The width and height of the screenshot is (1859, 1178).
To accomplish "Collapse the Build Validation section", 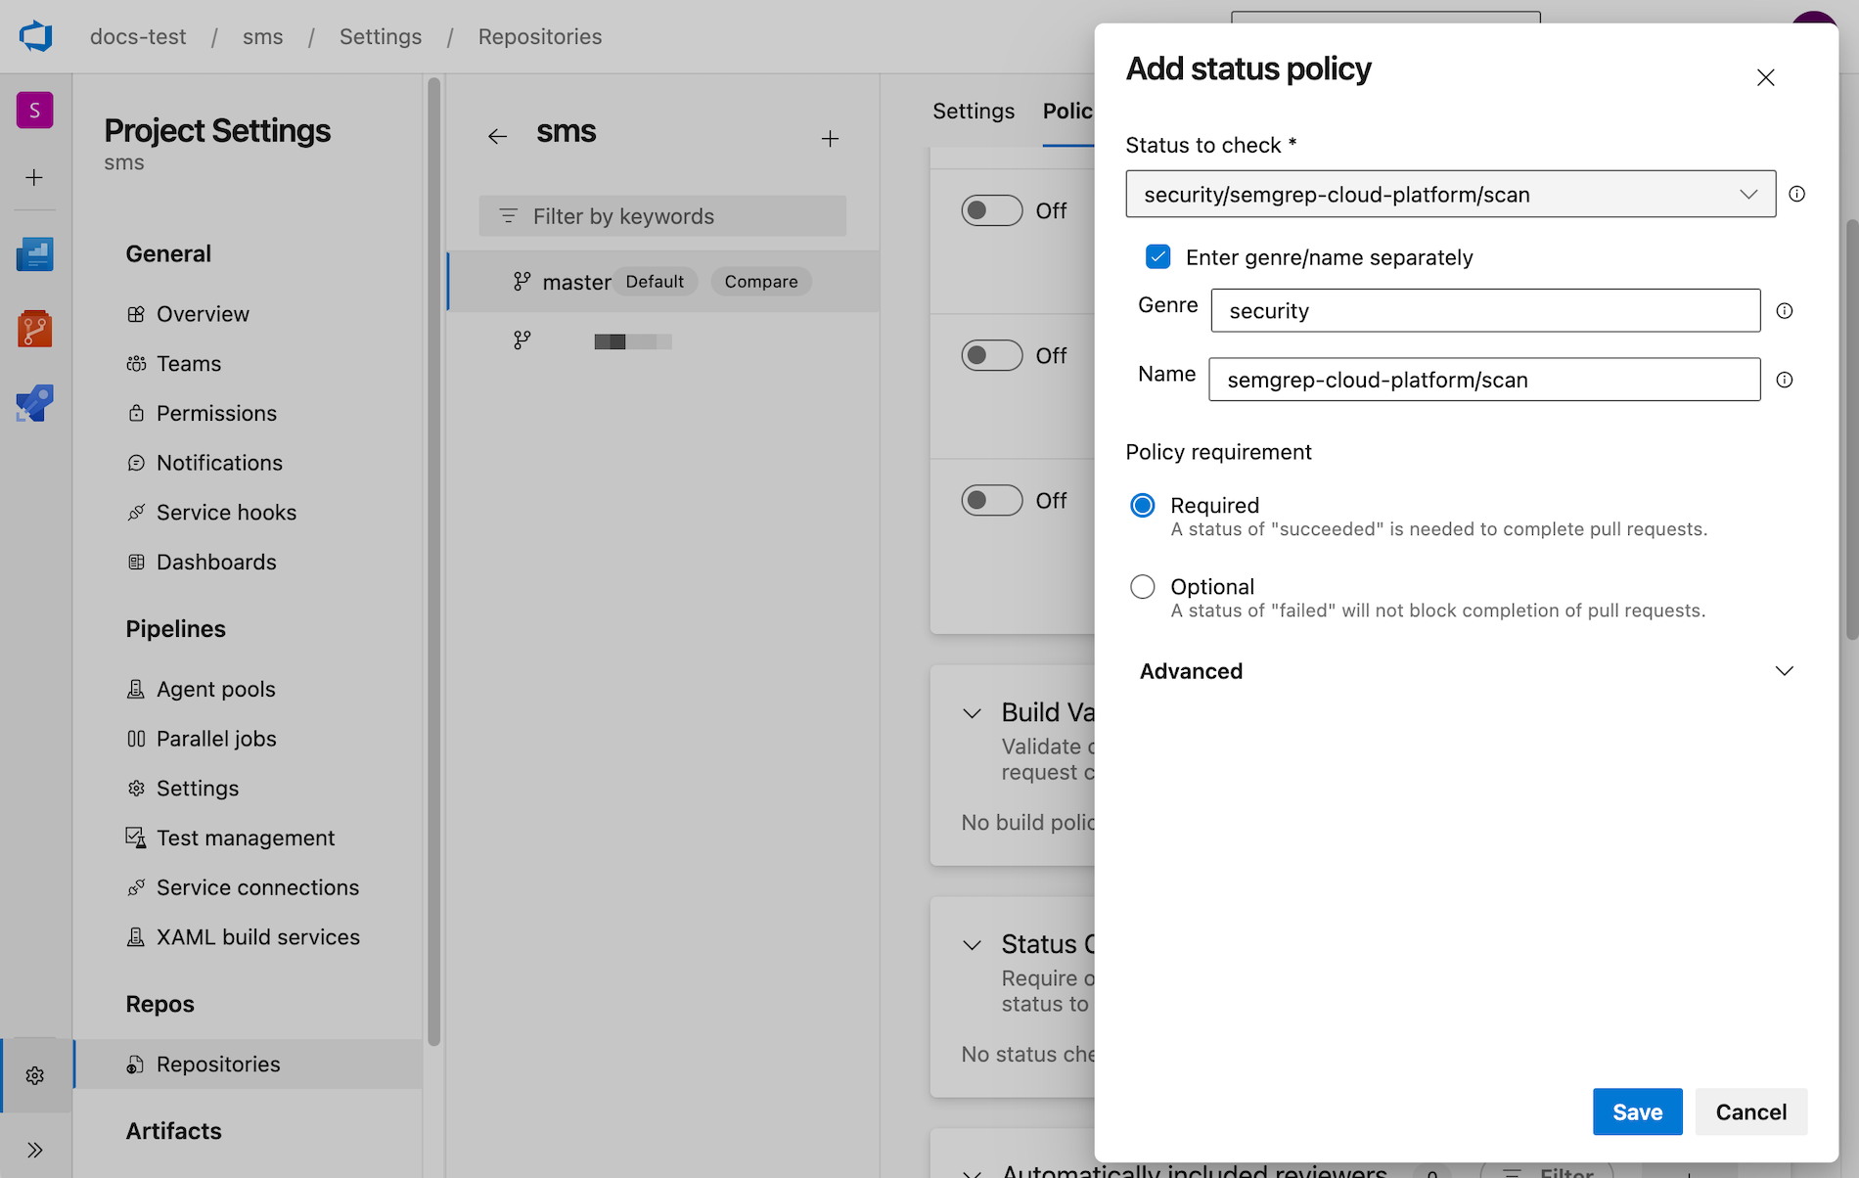I will (971, 713).
